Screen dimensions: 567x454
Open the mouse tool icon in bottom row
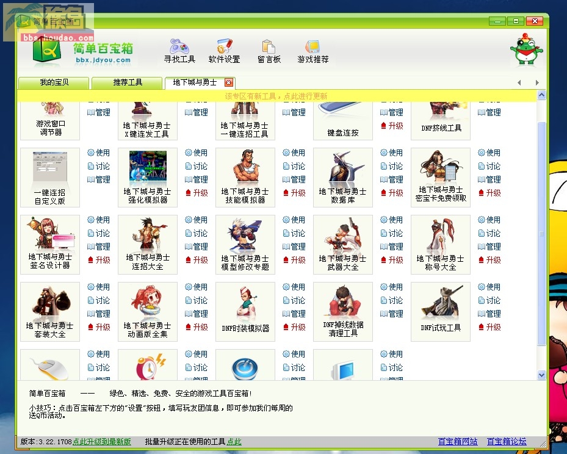point(50,365)
